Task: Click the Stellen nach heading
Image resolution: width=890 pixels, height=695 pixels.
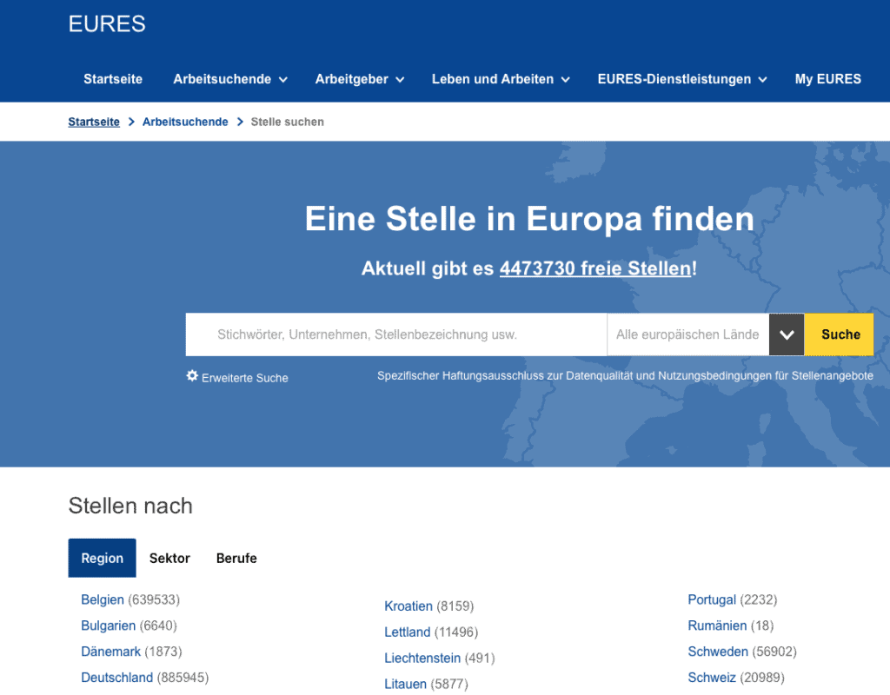Action: 130,506
